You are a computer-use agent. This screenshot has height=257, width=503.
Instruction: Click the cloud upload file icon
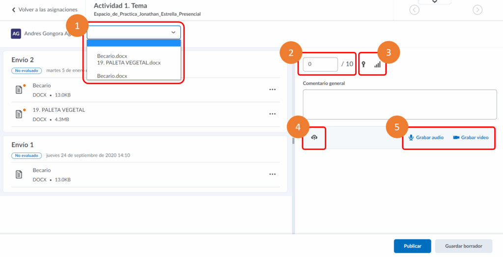point(314,138)
